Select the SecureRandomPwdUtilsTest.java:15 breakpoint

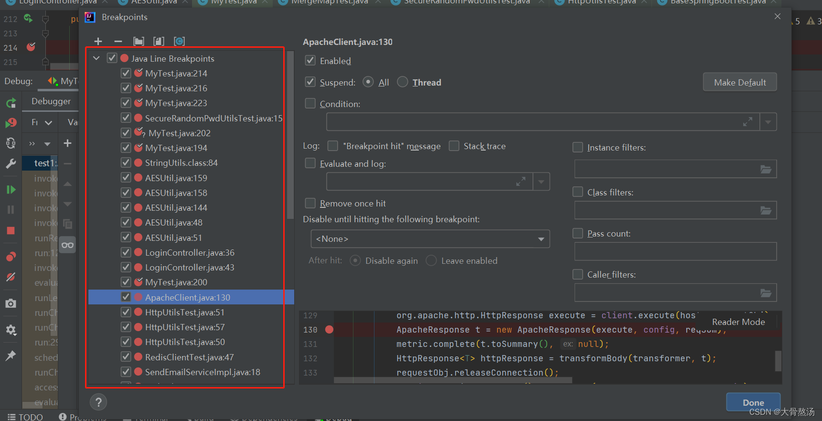[214, 119]
